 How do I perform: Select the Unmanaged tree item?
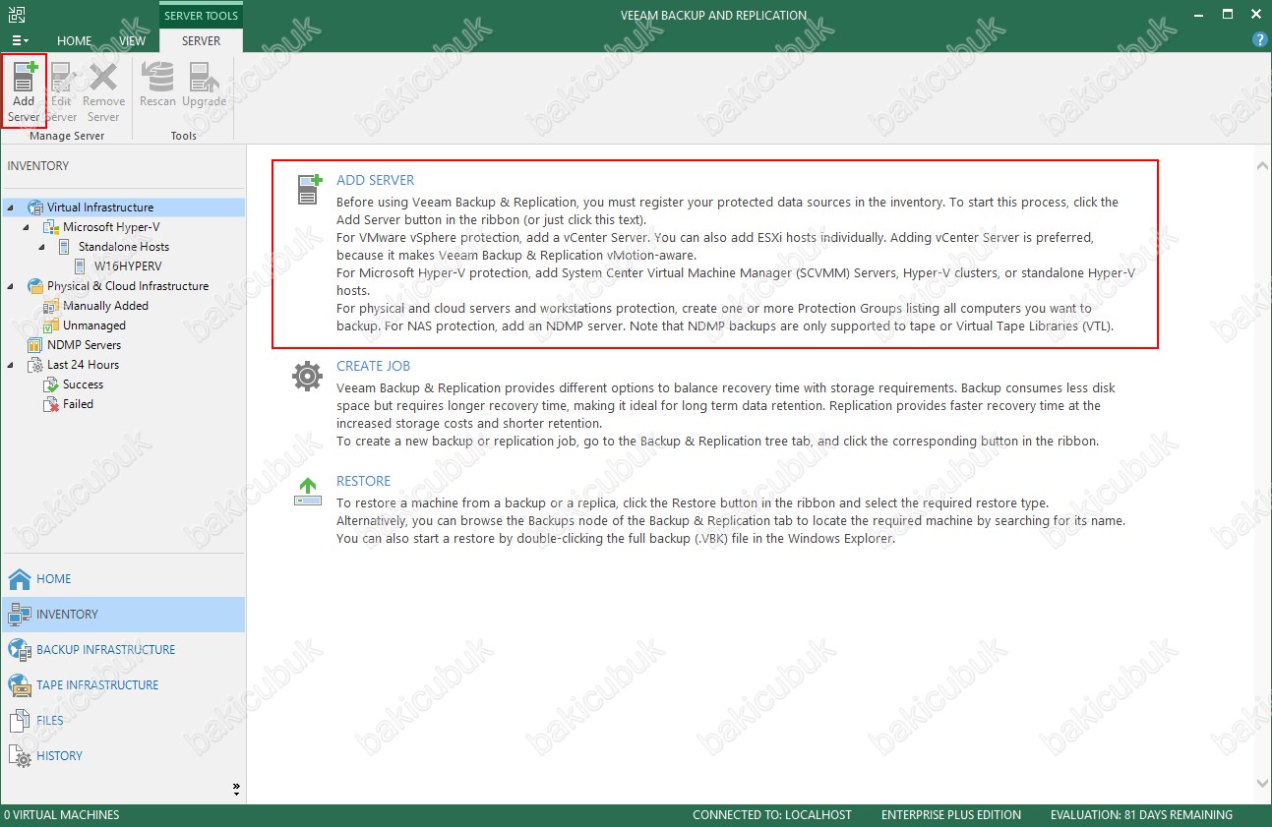94,325
